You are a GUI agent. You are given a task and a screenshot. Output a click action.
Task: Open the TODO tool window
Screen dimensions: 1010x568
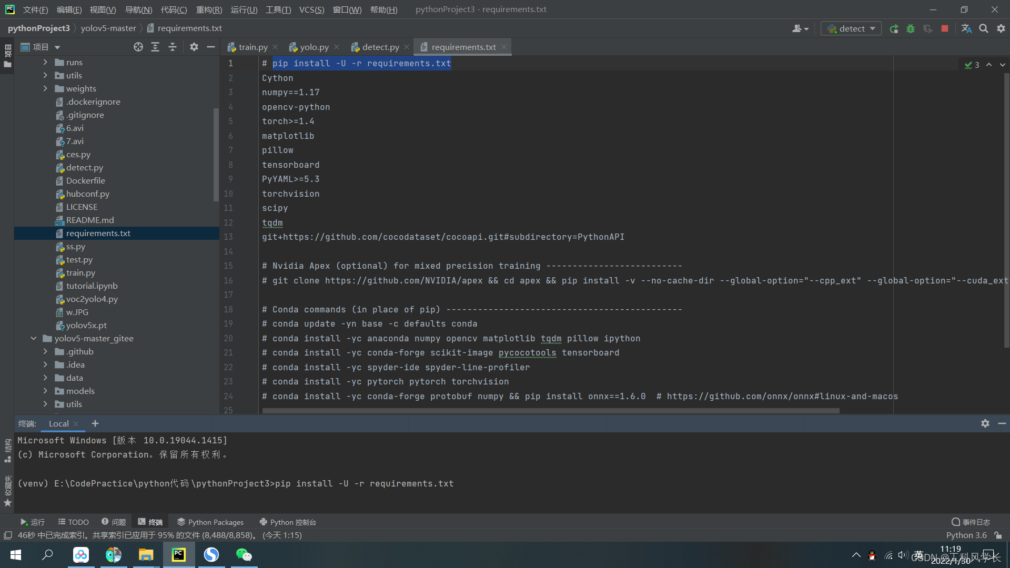pyautogui.click(x=73, y=522)
